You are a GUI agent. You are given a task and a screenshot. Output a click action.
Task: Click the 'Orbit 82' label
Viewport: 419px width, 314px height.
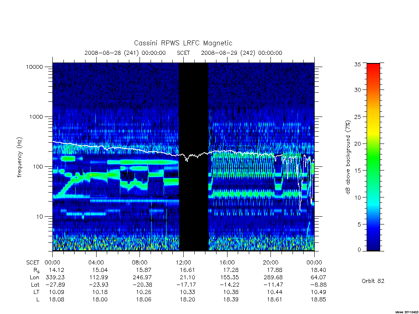[373, 281]
